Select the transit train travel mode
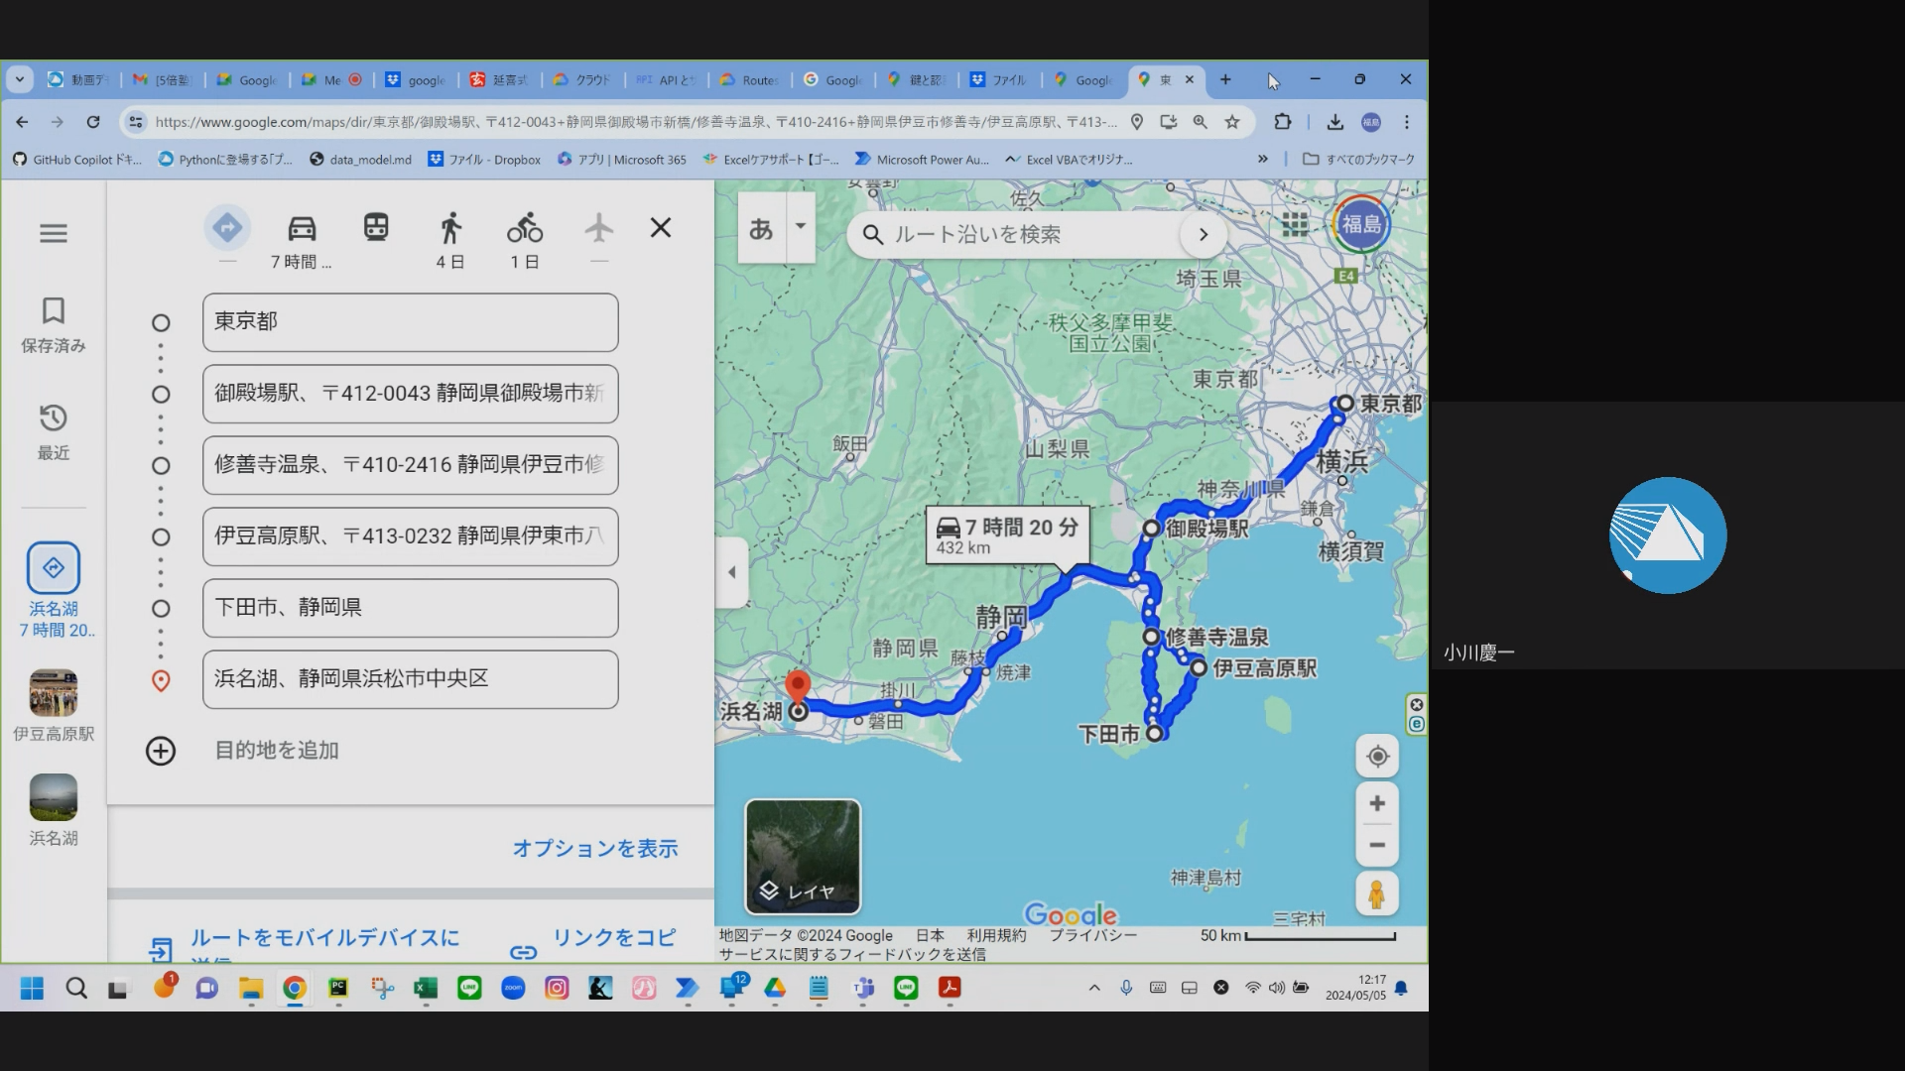 tap(376, 228)
